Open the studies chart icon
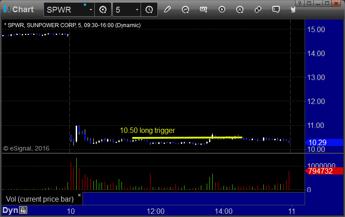345x217 pixels. point(185,9)
